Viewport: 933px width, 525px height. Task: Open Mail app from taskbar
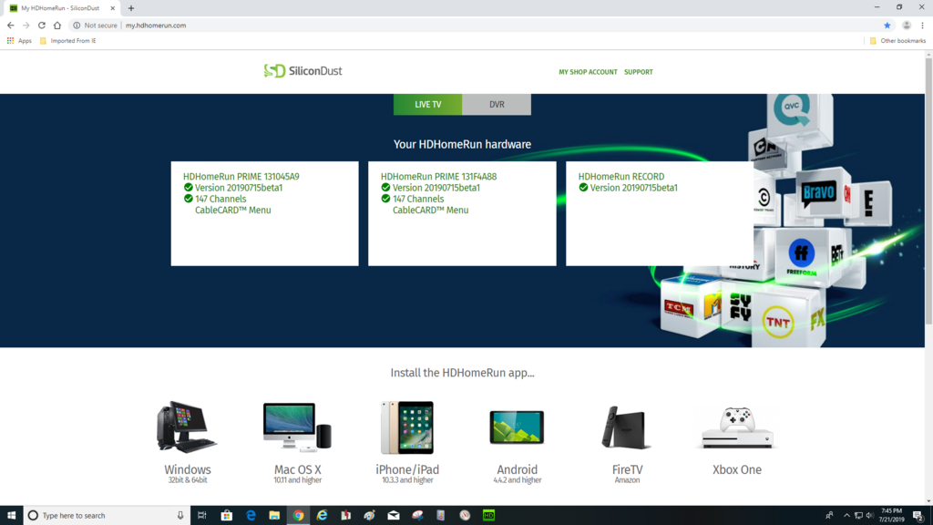(394, 516)
